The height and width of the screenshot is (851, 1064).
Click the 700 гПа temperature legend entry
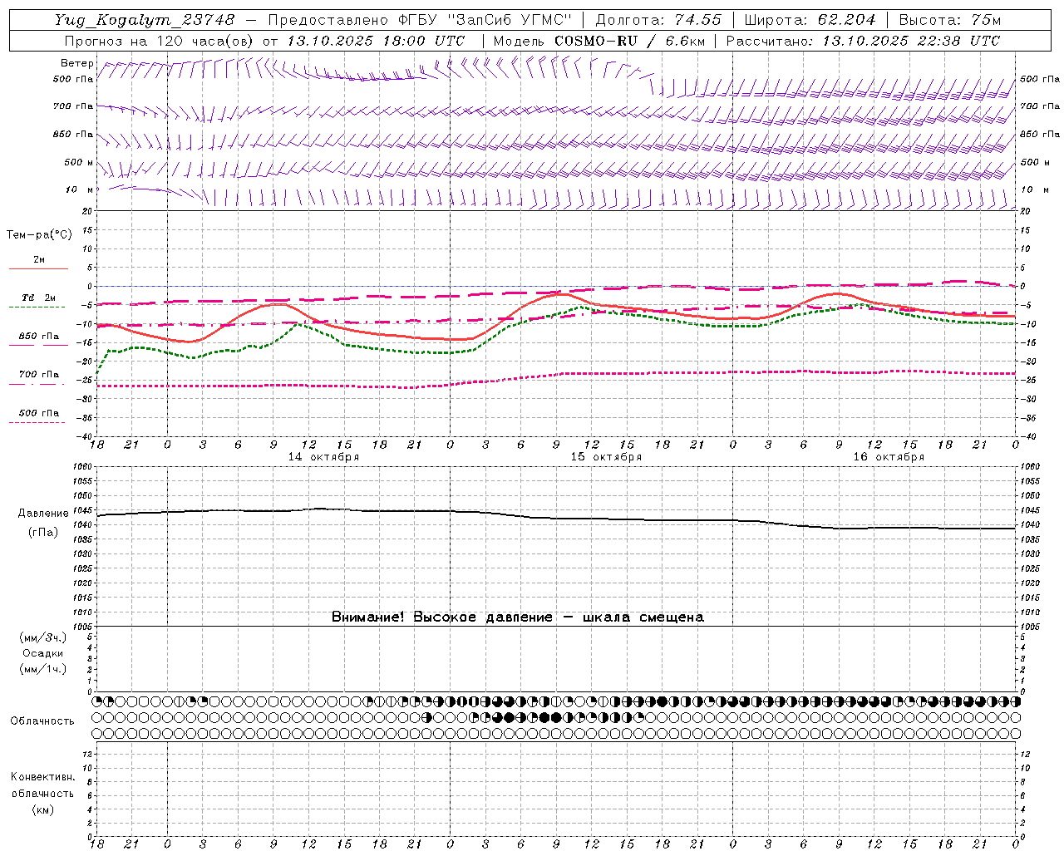coord(39,375)
